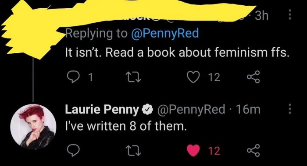Open the @PennyRed mention link
Image resolution: width=307 pixels, height=166 pixels.
[x=165, y=33]
